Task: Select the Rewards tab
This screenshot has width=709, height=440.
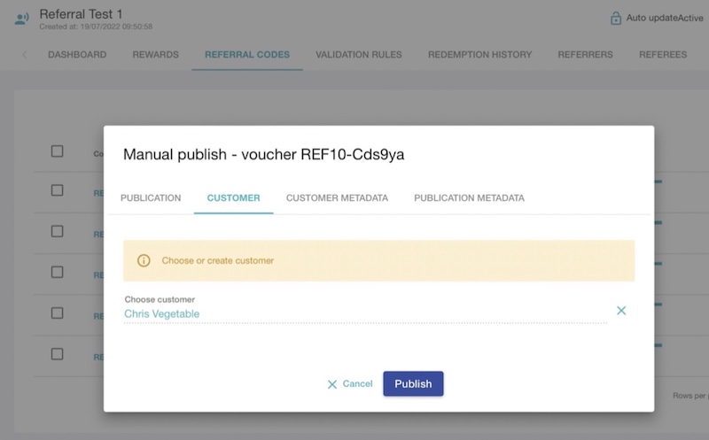Action: click(155, 55)
